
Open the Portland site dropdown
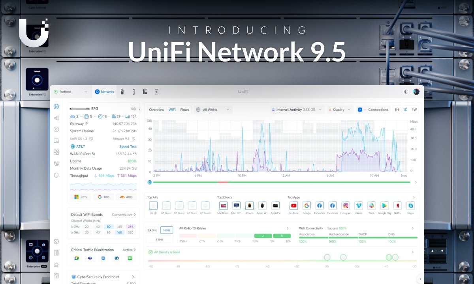(71, 92)
